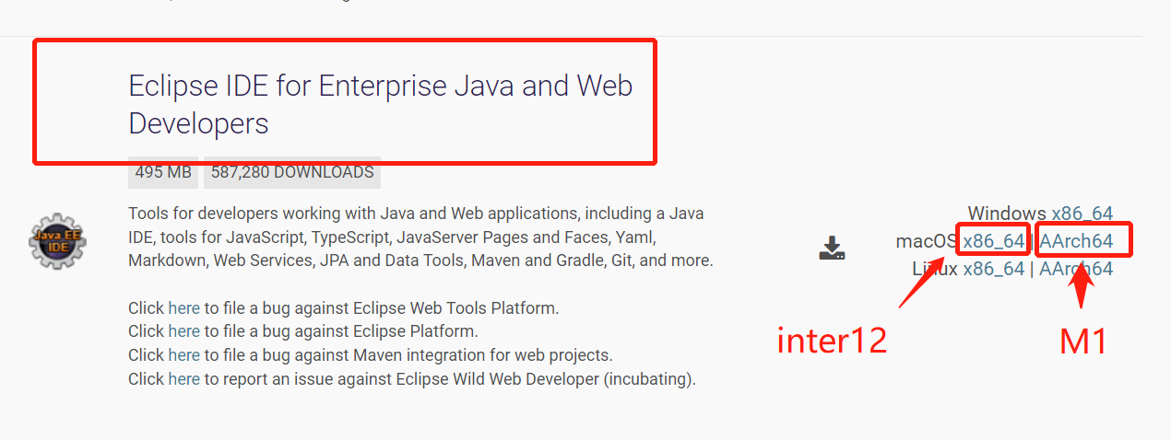Image resolution: width=1171 pixels, height=440 pixels.
Task: Download the Windows x86_64 package
Action: point(1082,214)
